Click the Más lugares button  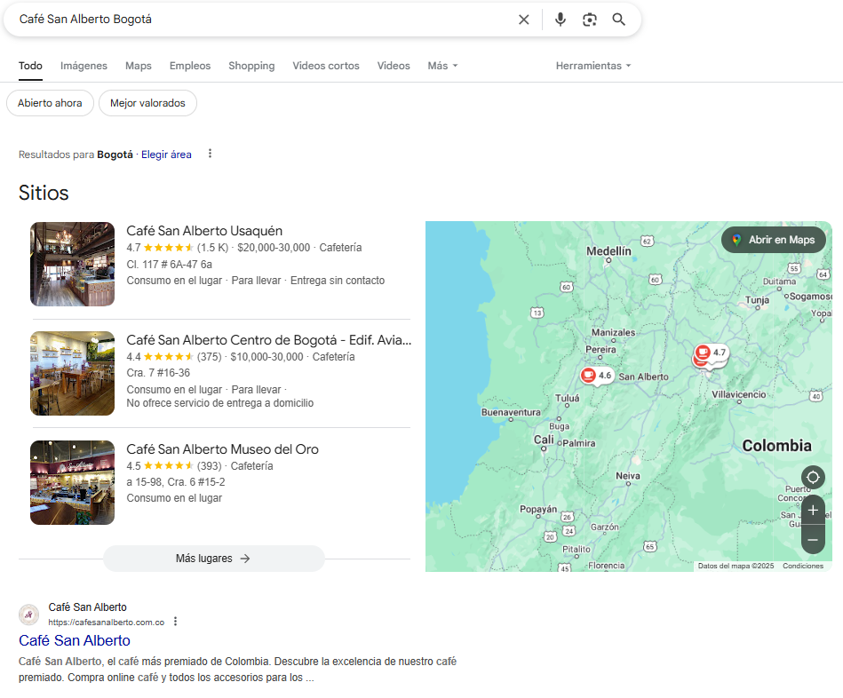click(214, 559)
